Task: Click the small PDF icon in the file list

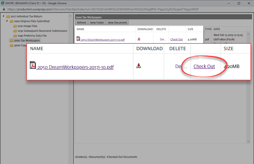Action: (78, 39)
